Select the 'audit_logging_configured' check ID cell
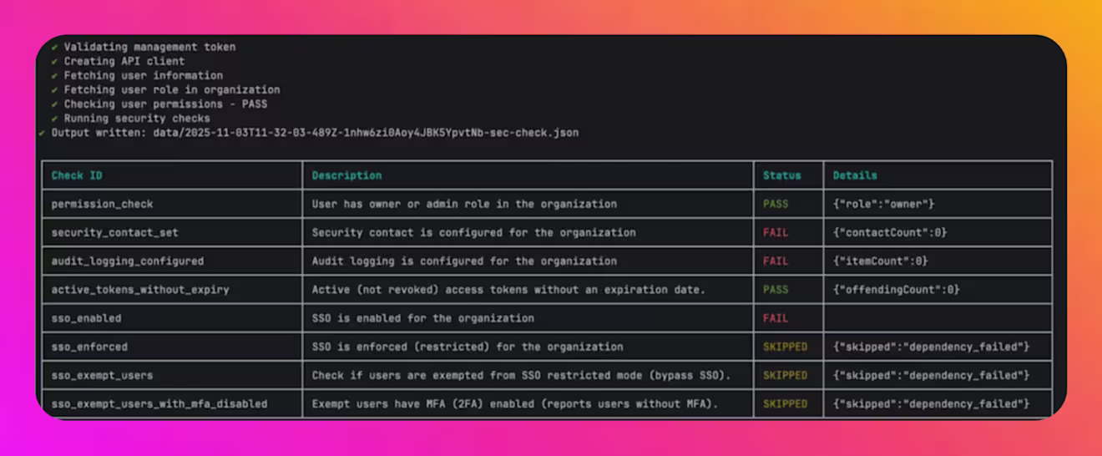This screenshot has width=1102, height=456. pos(172,261)
